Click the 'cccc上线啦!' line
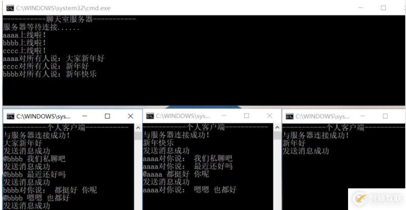The height and width of the screenshot is (210, 406). pos(24,50)
